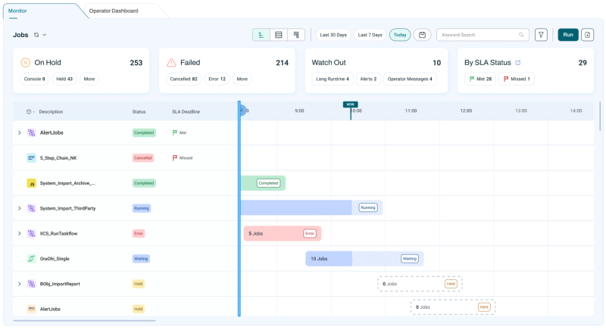
Task: Expand the AlertJobs row at top
Action: point(20,132)
